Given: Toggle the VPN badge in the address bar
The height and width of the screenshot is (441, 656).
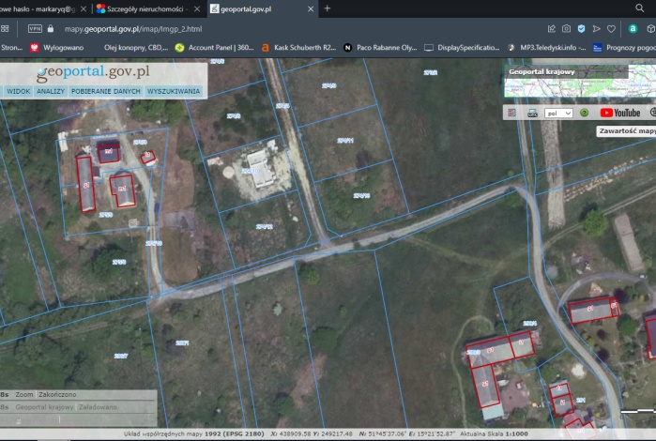Looking at the screenshot, I should point(35,28).
